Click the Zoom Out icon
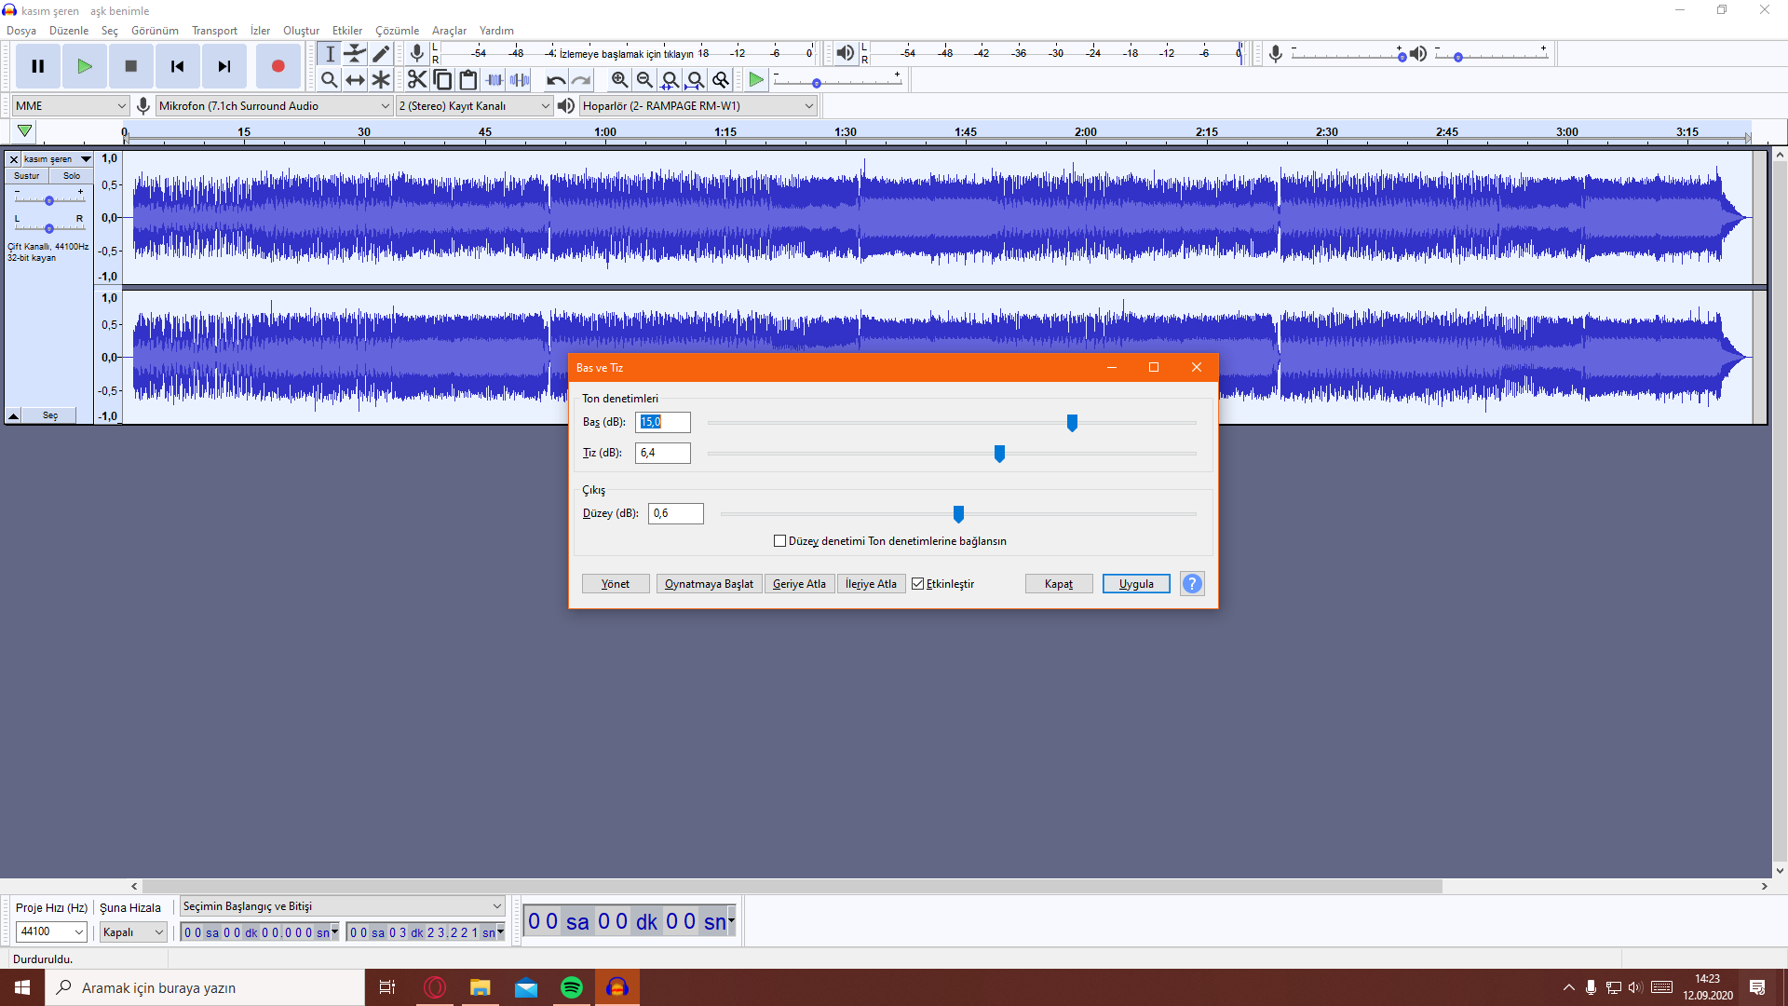 pyautogui.click(x=644, y=80)
